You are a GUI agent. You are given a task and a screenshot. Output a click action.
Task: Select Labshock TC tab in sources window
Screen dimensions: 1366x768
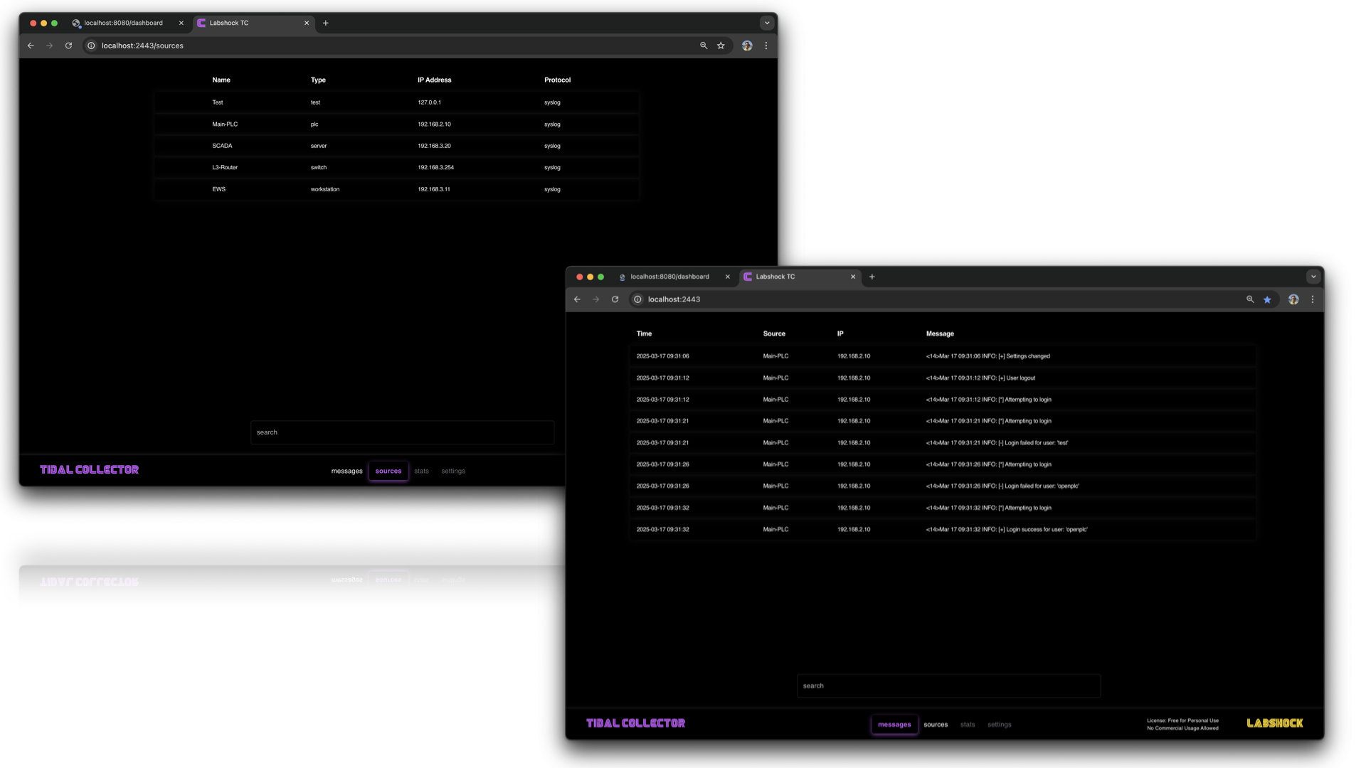pyautogui.click(x=254, y=23)
